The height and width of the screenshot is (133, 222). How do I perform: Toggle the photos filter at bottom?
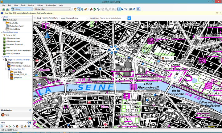pos(22,126)
